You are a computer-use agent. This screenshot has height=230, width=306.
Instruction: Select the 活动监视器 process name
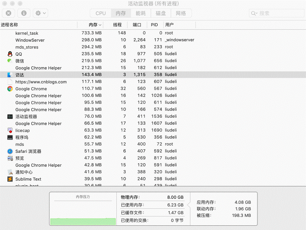coord(26,117)
